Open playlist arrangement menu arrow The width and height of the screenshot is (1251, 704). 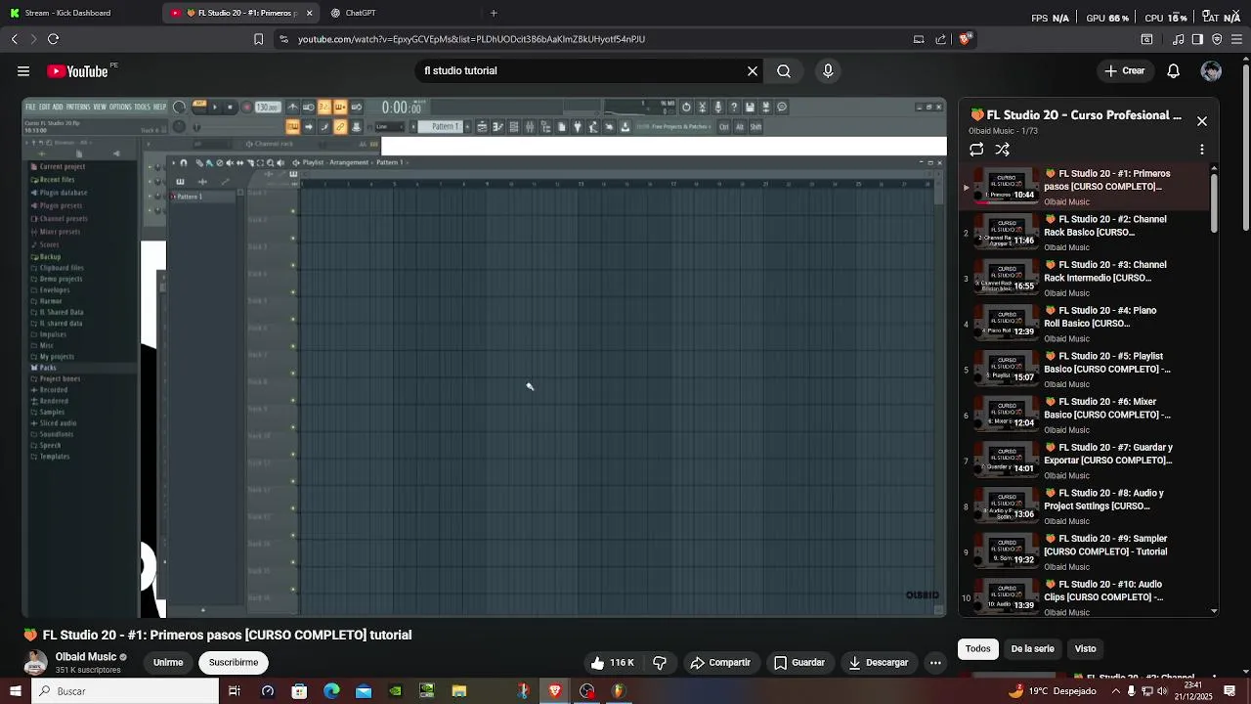[x=372, y=162]
